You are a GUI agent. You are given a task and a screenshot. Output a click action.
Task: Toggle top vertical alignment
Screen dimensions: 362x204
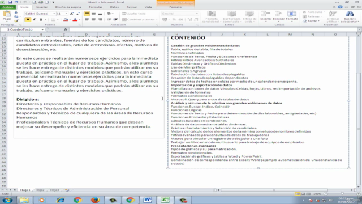tap(87, 14)
